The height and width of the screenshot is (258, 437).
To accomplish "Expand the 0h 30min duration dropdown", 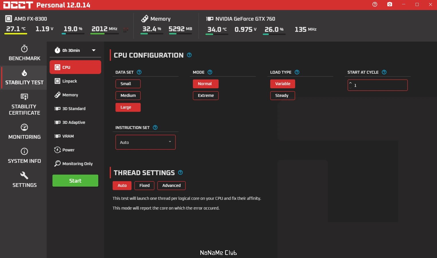I will click(93, 50).
